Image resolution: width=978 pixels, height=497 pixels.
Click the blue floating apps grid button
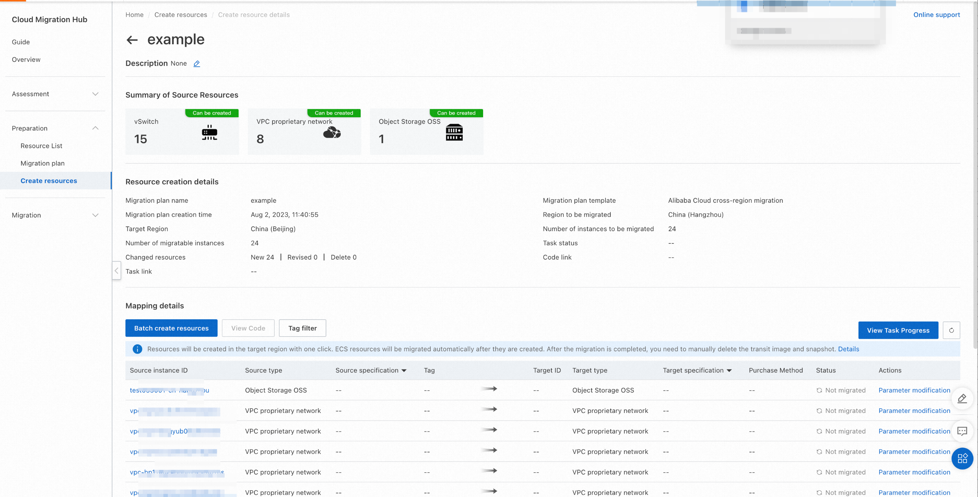coord(962,459)
